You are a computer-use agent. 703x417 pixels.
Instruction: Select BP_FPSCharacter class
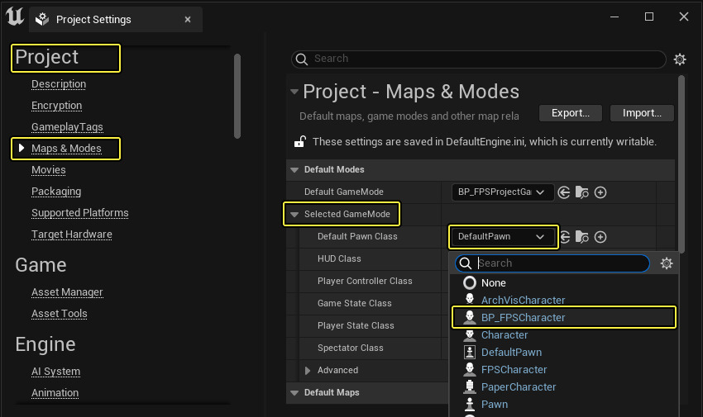563,317
